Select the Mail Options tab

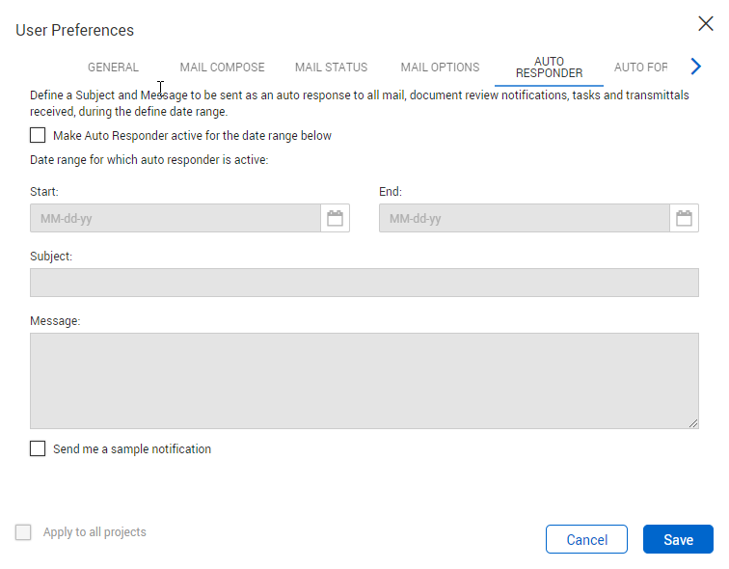[x=440, y=68]
